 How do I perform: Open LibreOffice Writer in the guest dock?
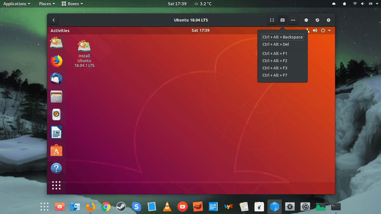56,132
